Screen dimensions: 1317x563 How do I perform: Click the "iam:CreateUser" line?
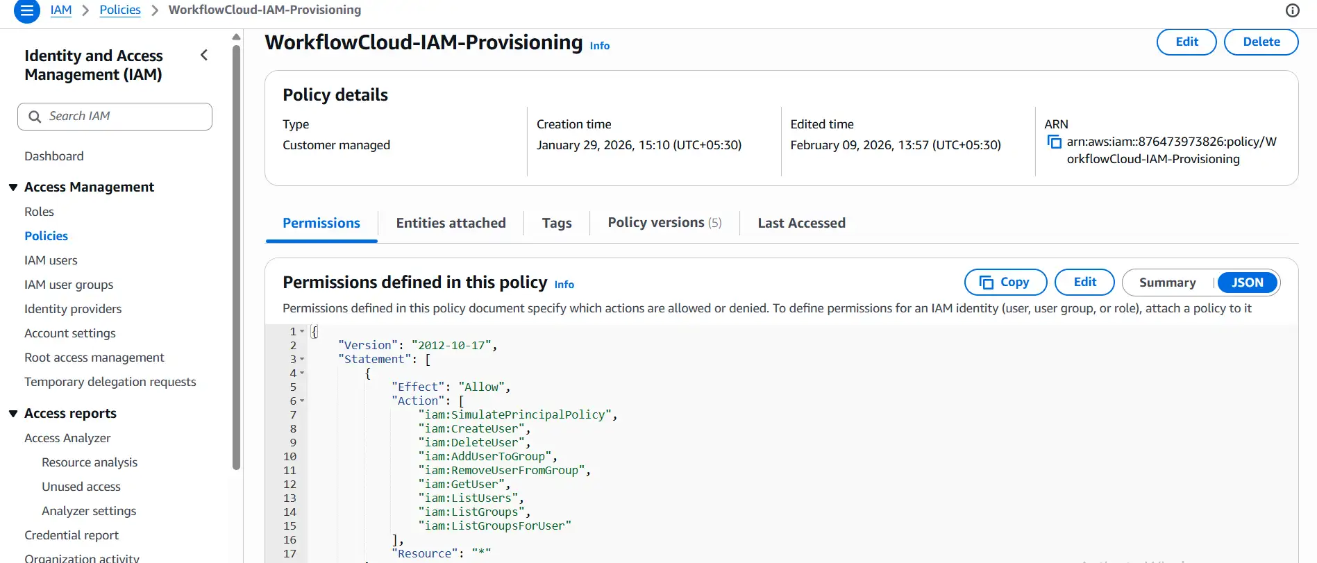tap(474, 428)
